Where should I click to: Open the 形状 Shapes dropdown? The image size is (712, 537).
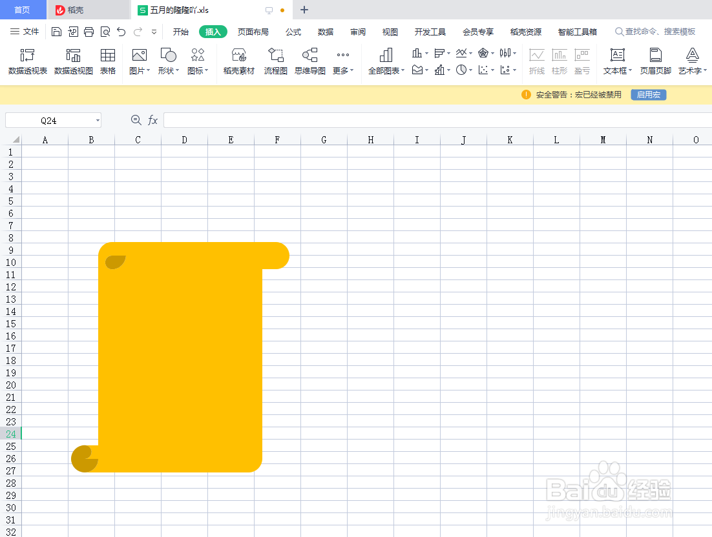[168, 62]
